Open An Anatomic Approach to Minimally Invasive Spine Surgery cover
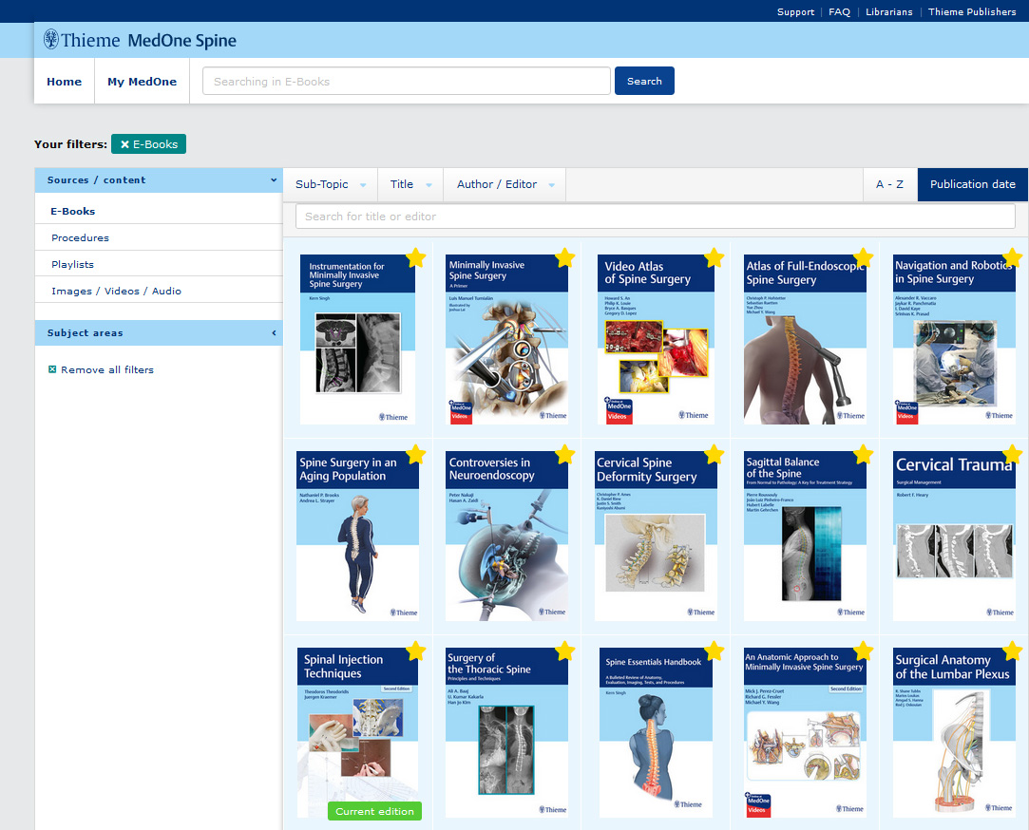Image resolution: width=1029 pixels, height=830 pixels. 805,732
